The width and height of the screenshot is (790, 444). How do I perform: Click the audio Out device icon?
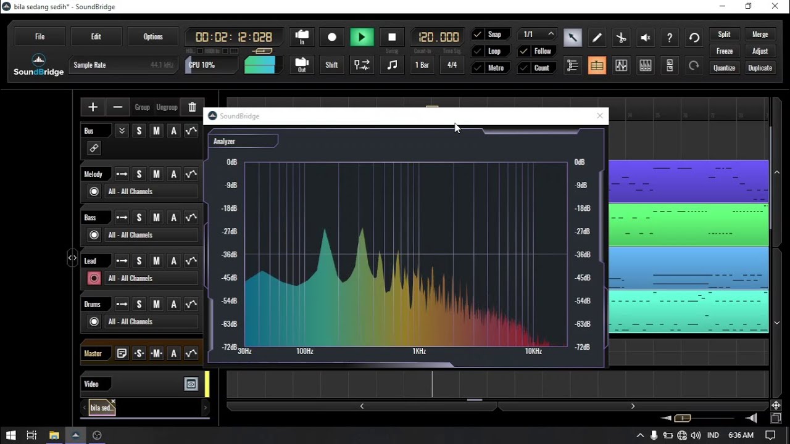(x=302, y=65)
